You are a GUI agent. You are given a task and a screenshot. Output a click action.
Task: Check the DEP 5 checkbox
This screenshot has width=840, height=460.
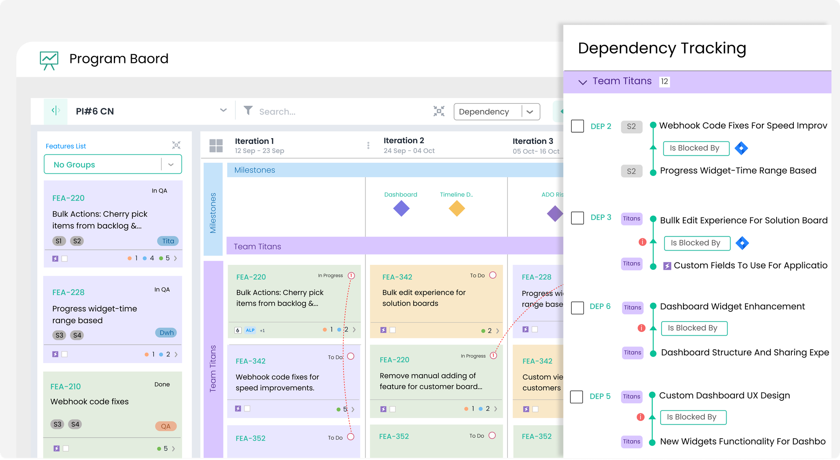point(577,397)
